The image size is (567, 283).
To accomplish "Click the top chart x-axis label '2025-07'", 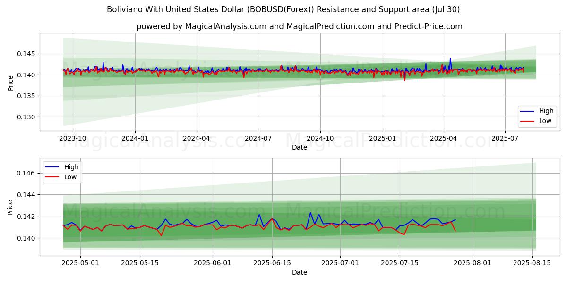I will [505, 138].
